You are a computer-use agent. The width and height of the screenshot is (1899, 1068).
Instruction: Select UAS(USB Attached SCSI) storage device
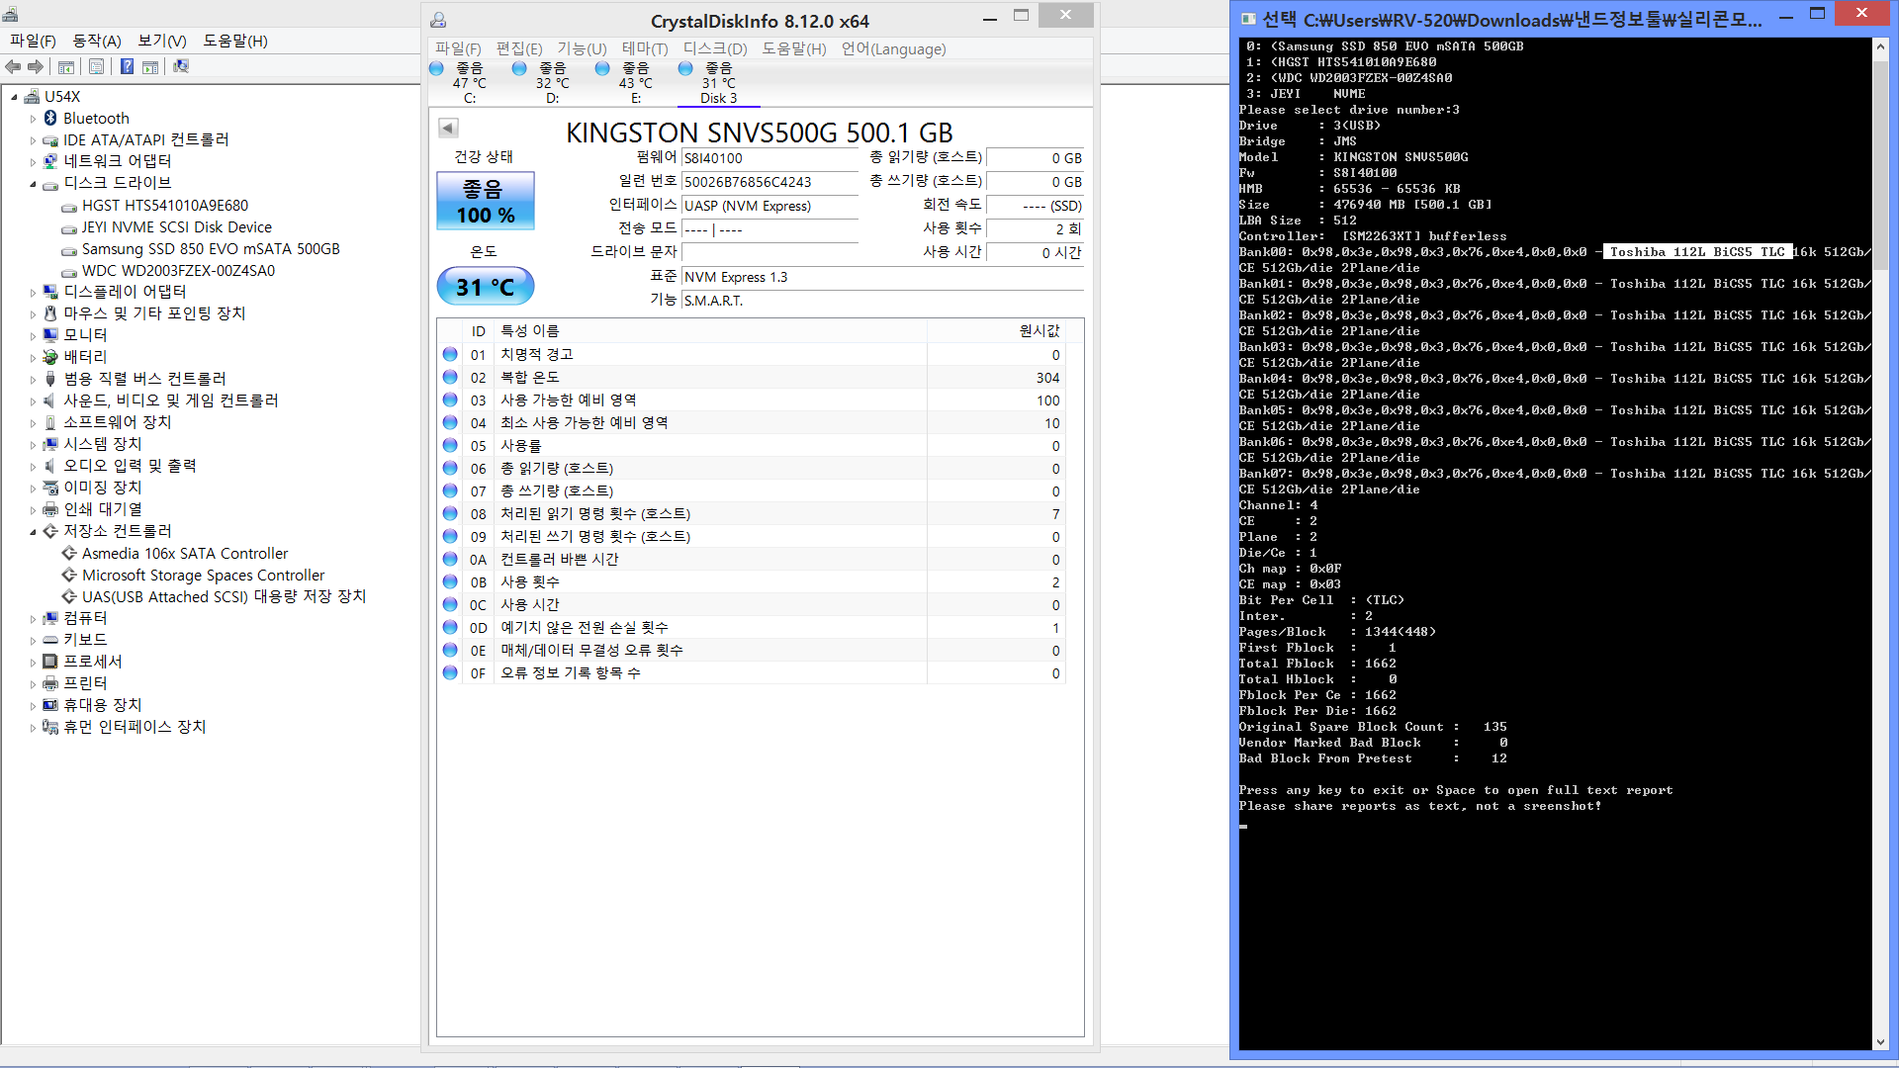click(224, 597)
